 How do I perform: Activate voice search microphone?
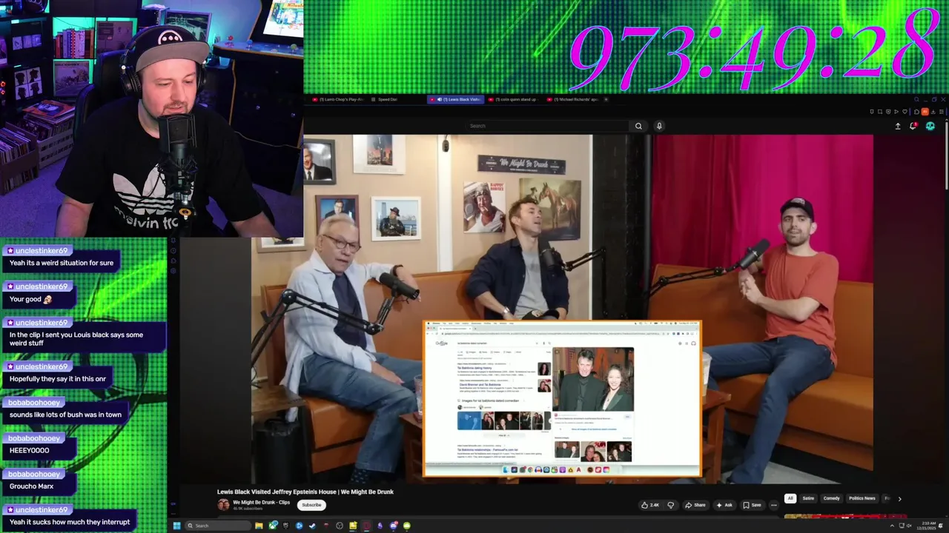(x=658, y=126)
